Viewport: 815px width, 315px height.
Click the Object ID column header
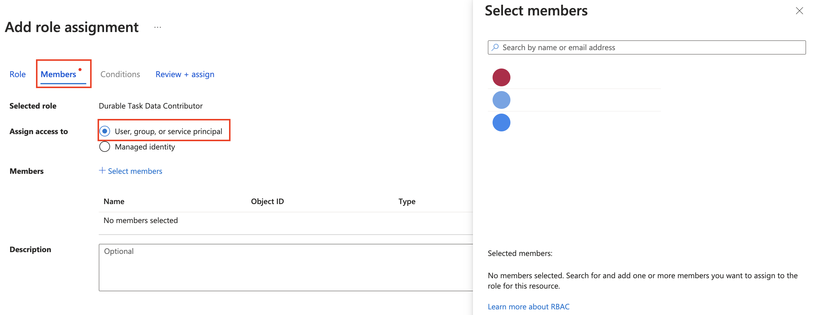(x=267, y=201)
